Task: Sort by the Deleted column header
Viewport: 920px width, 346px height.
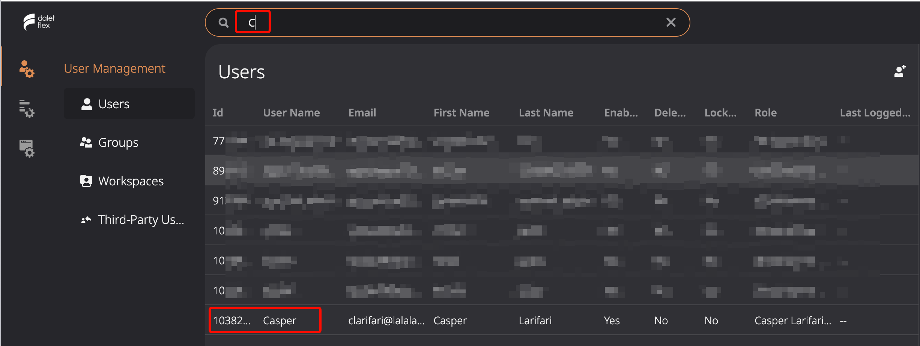Action: coord(670,113)
